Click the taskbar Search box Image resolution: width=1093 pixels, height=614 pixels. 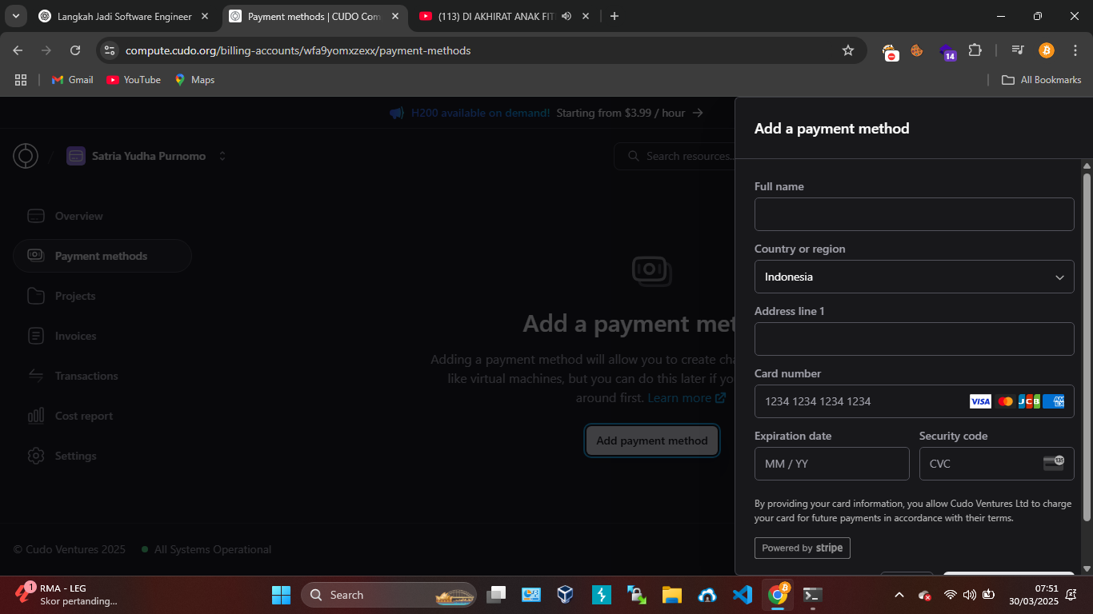click(x=389, y=595)
